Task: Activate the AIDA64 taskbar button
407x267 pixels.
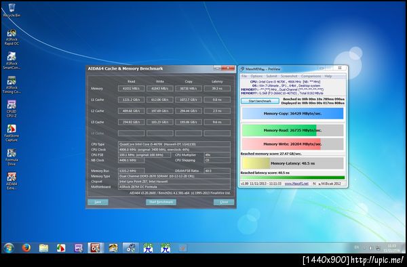Action: click(x=96, y=248)
